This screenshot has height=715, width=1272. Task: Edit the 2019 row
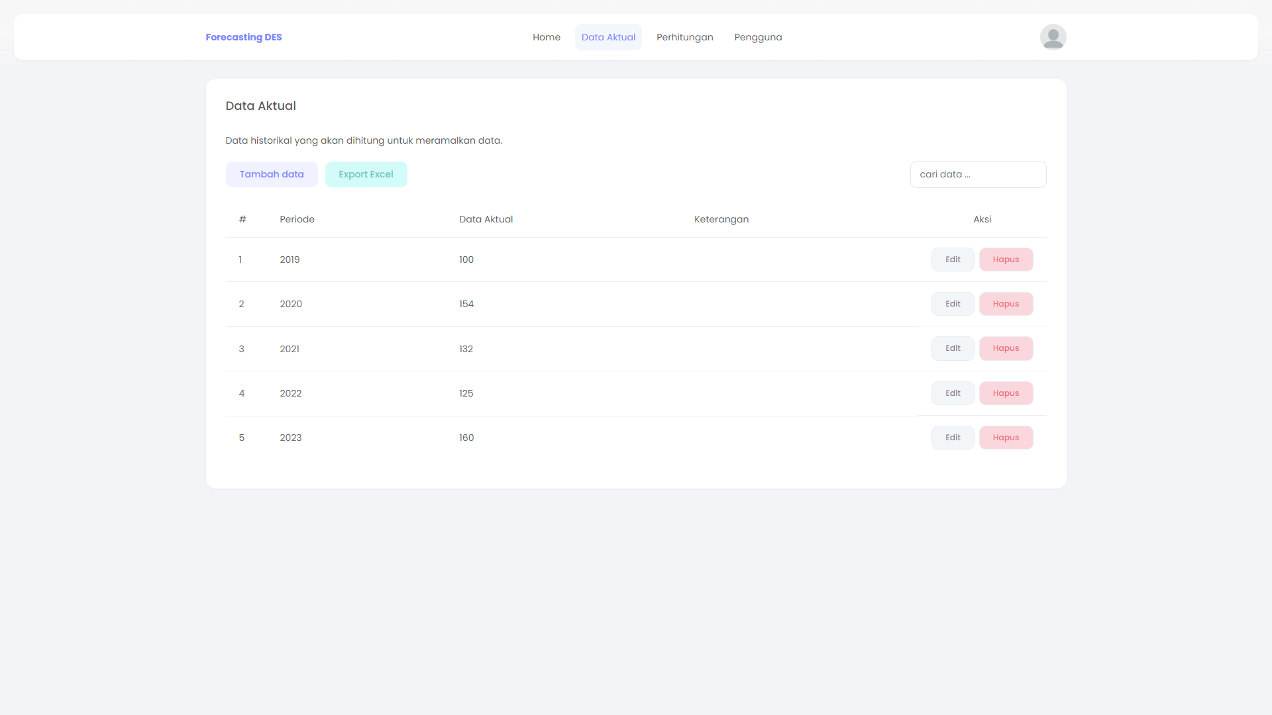click(953, 260)
